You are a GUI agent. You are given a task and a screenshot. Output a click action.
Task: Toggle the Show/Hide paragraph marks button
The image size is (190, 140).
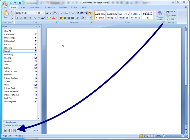click(90, 13)
